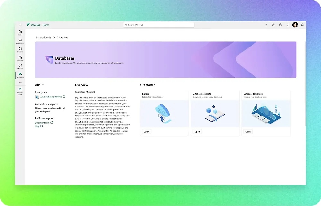321x206 pixels.
Task: Open Contoso Sales workspace in sidebar
Action: [x=20, y=91]
